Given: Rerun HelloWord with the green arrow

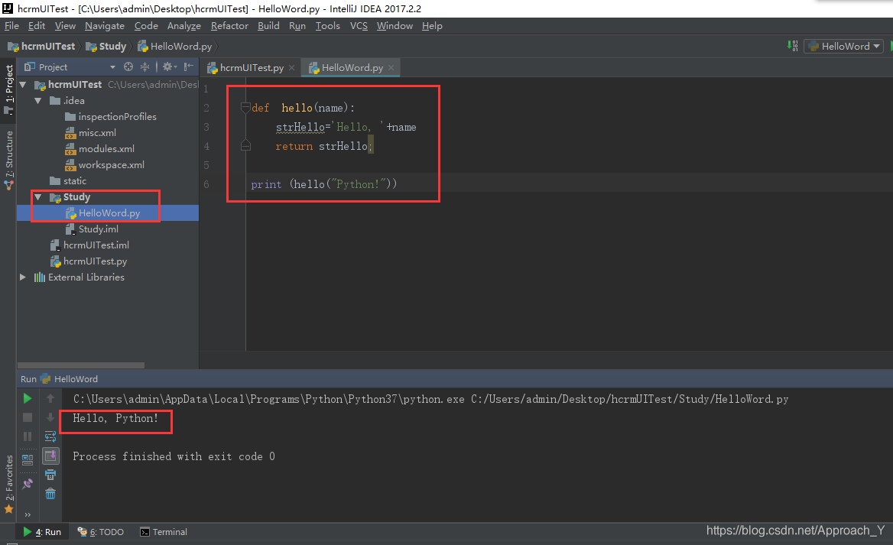Looking at the screenshot, I should click(28, 399).
